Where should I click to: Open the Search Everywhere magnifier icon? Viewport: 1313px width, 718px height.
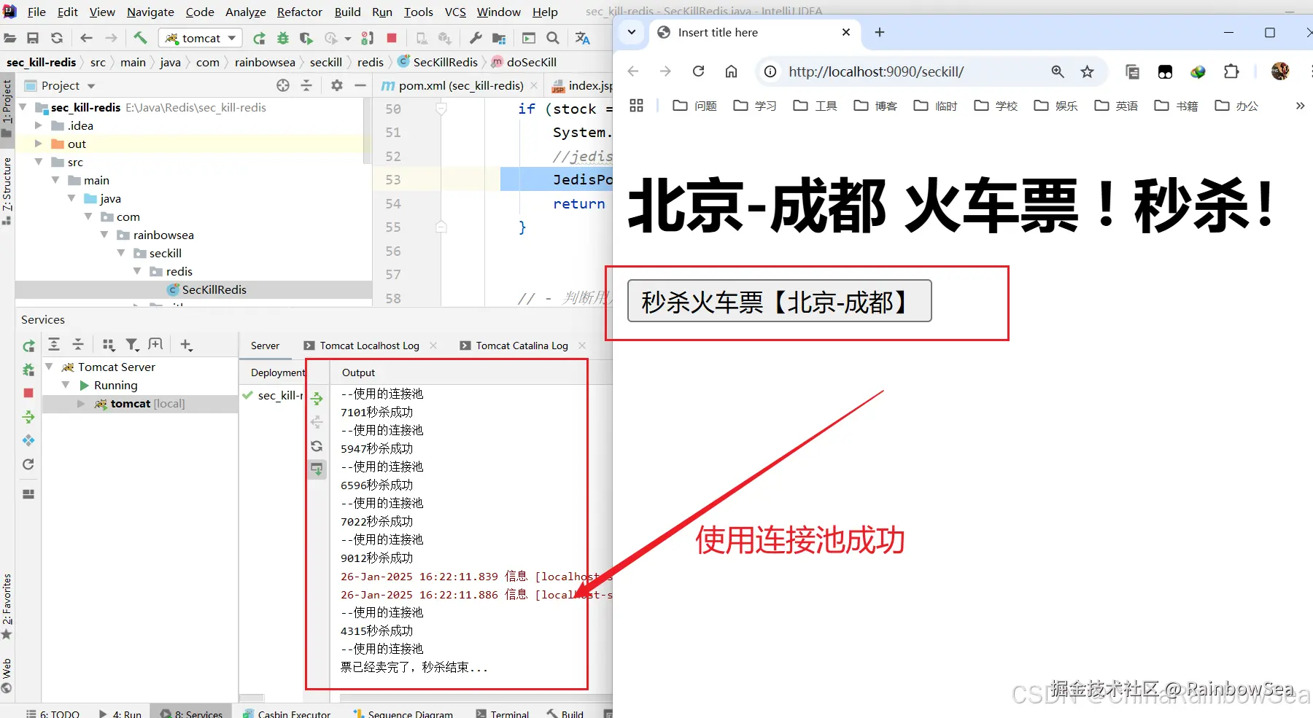(x=553, y=38)
